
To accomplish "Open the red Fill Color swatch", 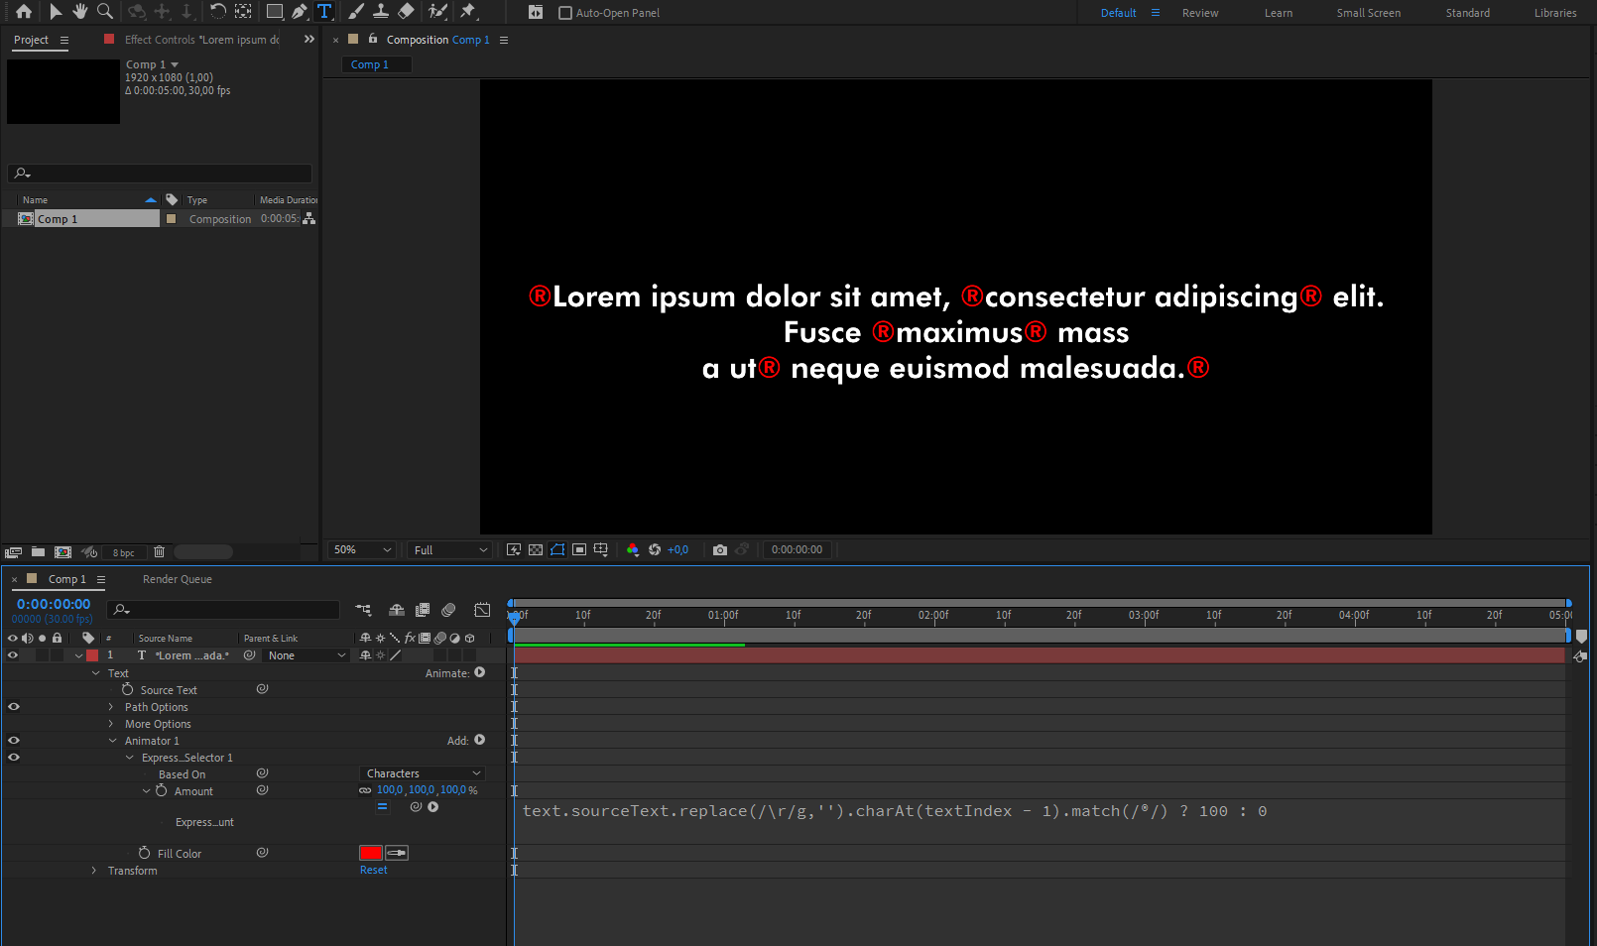I will pos(370,852).
